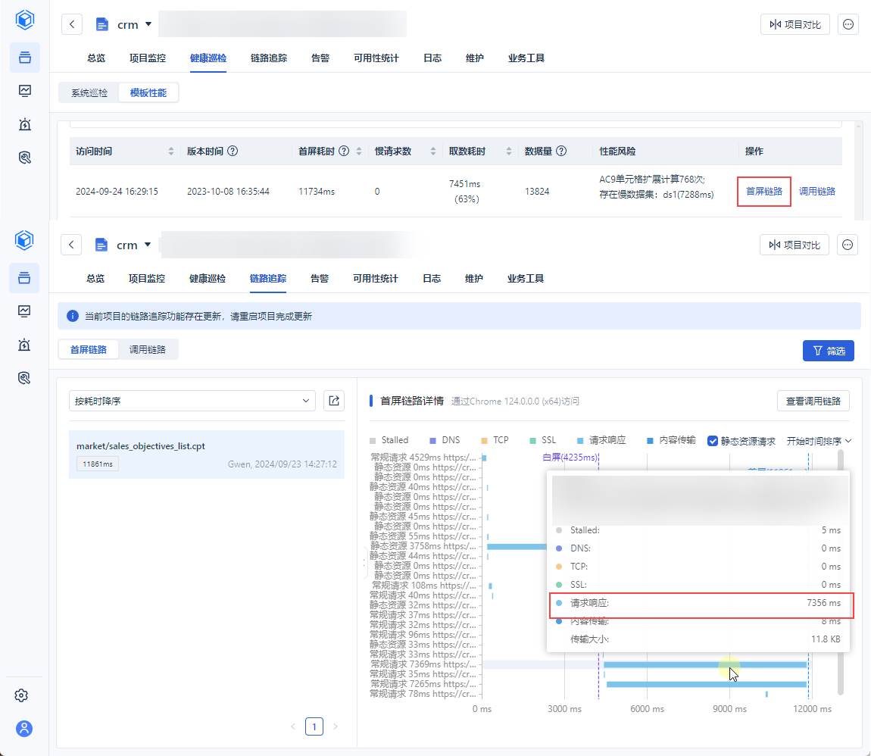The height and width of the screenshot is (756, 871).
Task: Open the monitor chart sidebar icon in the lower screenshot
Action: point(24,311)
